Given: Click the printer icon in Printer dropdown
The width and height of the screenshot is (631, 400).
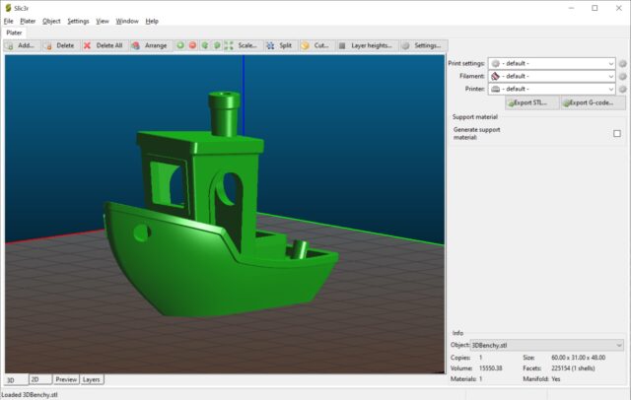Looking at the screenshot, I should [x=495, y=89].
